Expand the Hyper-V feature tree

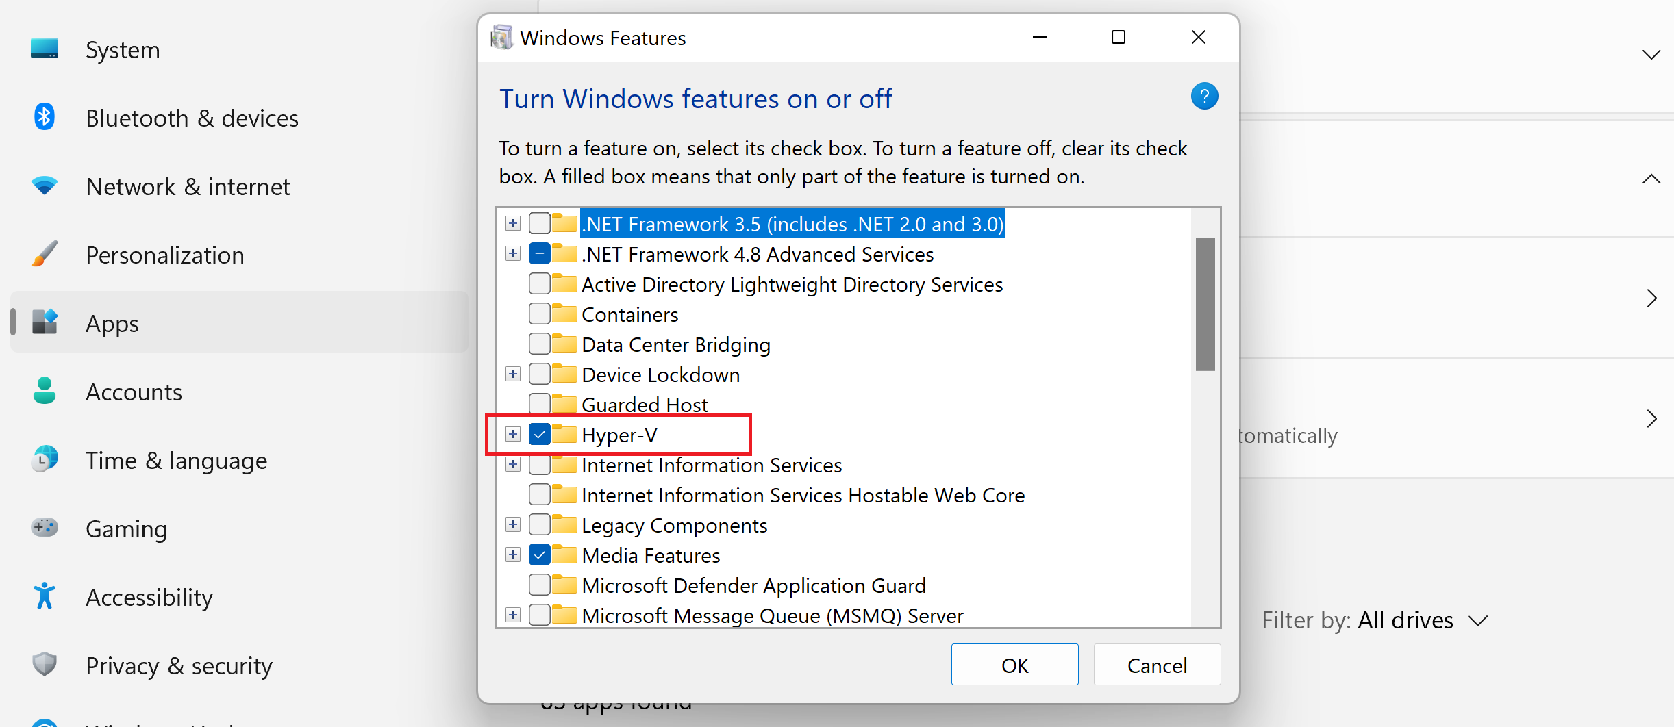[513, 434]
